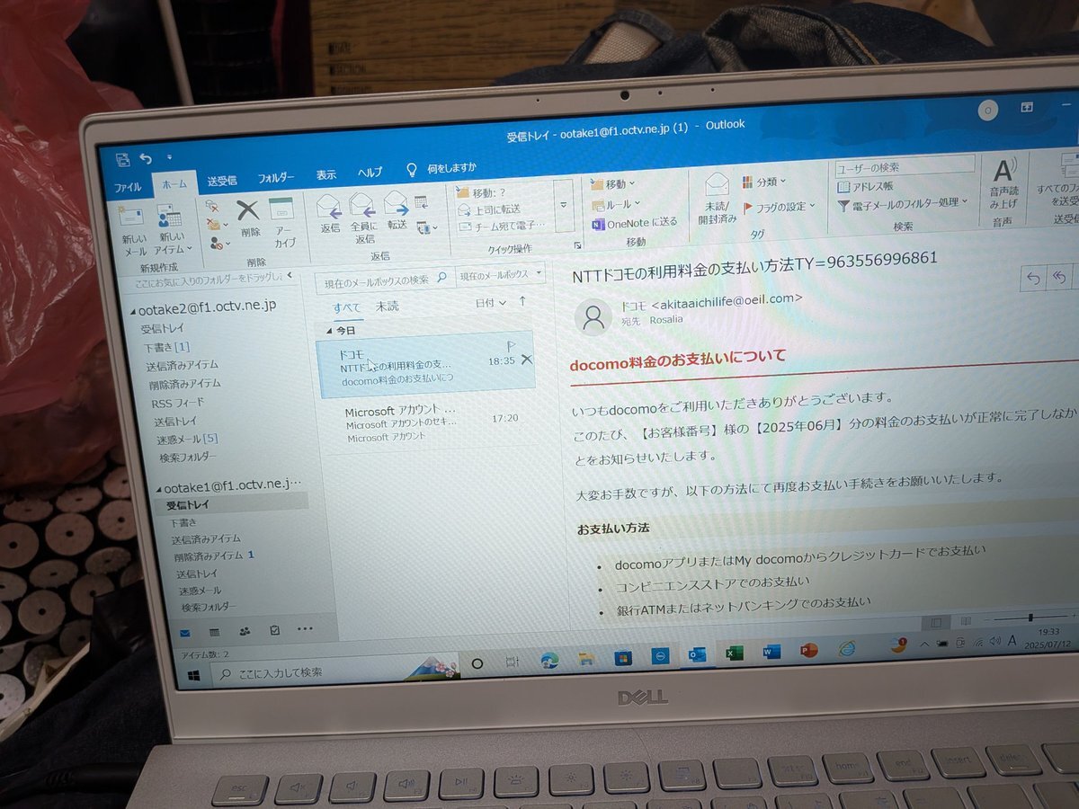Open 迷惑メール [5] folder
Image resolution: width=1079 pixels, height=809 pixels.
pos(187,440)
